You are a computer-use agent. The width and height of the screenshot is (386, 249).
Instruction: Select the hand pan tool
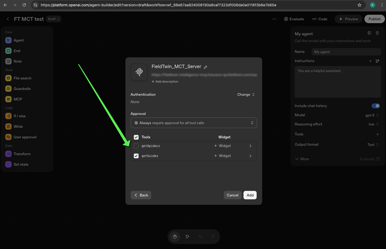pyautogui.click(x=175, y=237)
